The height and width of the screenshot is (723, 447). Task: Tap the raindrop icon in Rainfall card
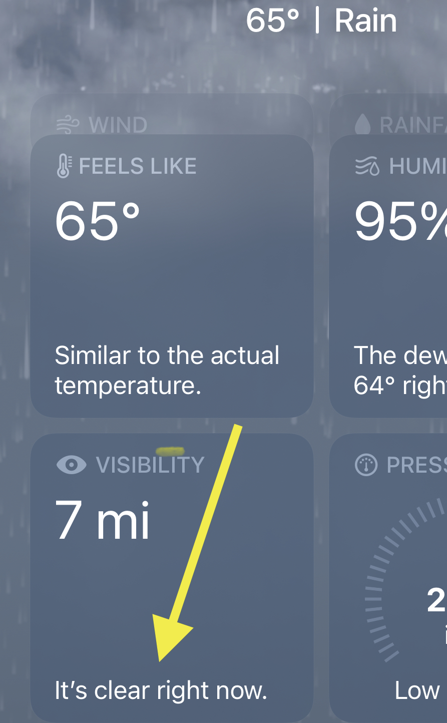coord(362,125)
